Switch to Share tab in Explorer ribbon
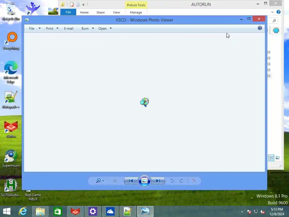Image resolution: width=289 pixels, height=217 pixels. pos(100,12)
